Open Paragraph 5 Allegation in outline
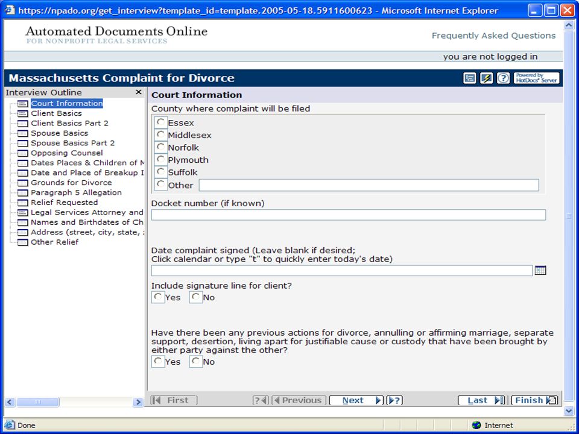The image size is (579, 434). pyautogui.click(x=76, y=193)
